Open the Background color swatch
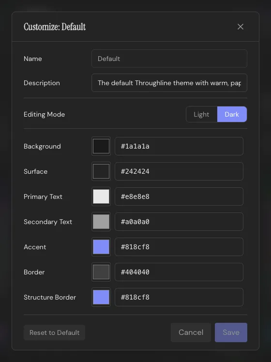 [101, 146]
